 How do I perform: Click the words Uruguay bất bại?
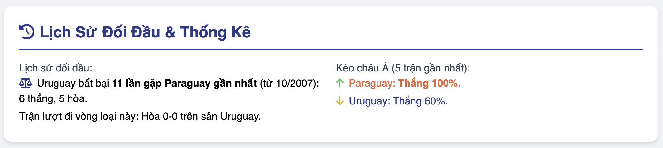point(73,83)
